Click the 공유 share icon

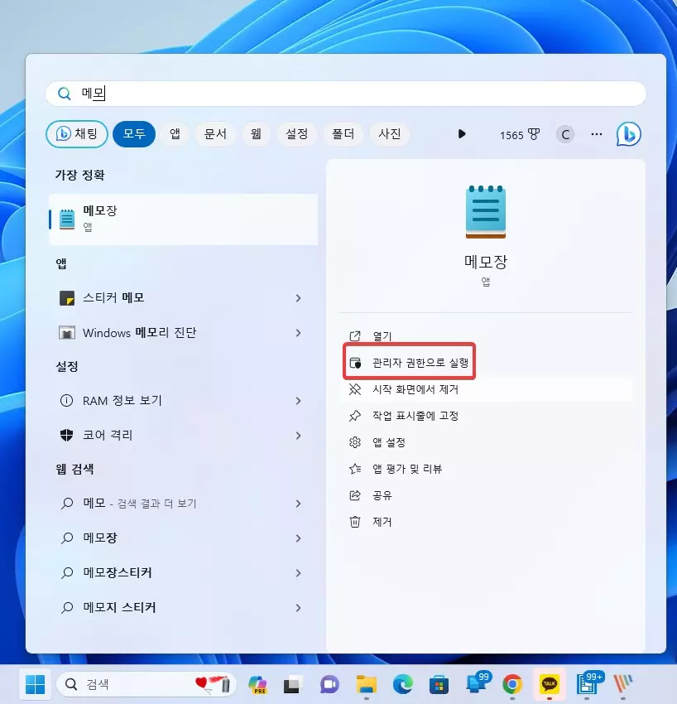356,495
